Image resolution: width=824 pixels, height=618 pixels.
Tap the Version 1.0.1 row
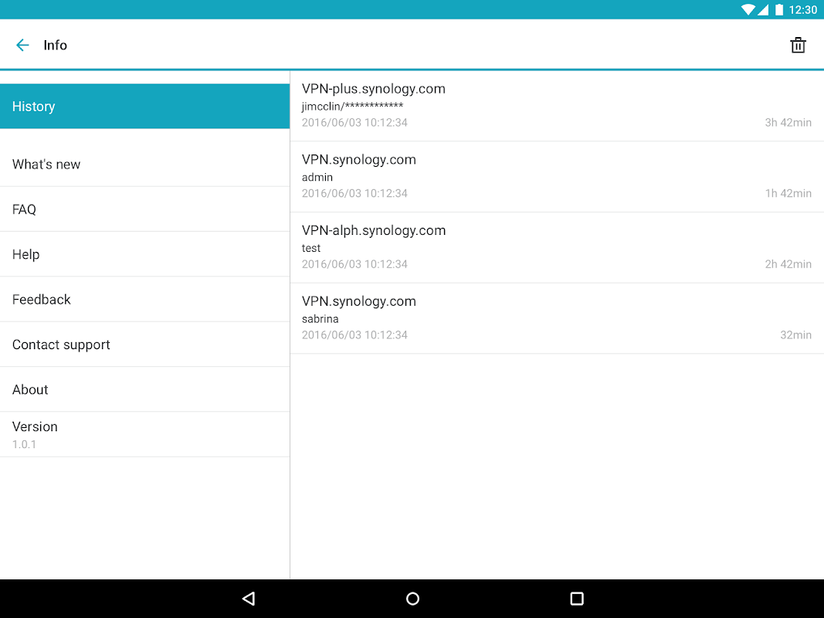[144, 435]
